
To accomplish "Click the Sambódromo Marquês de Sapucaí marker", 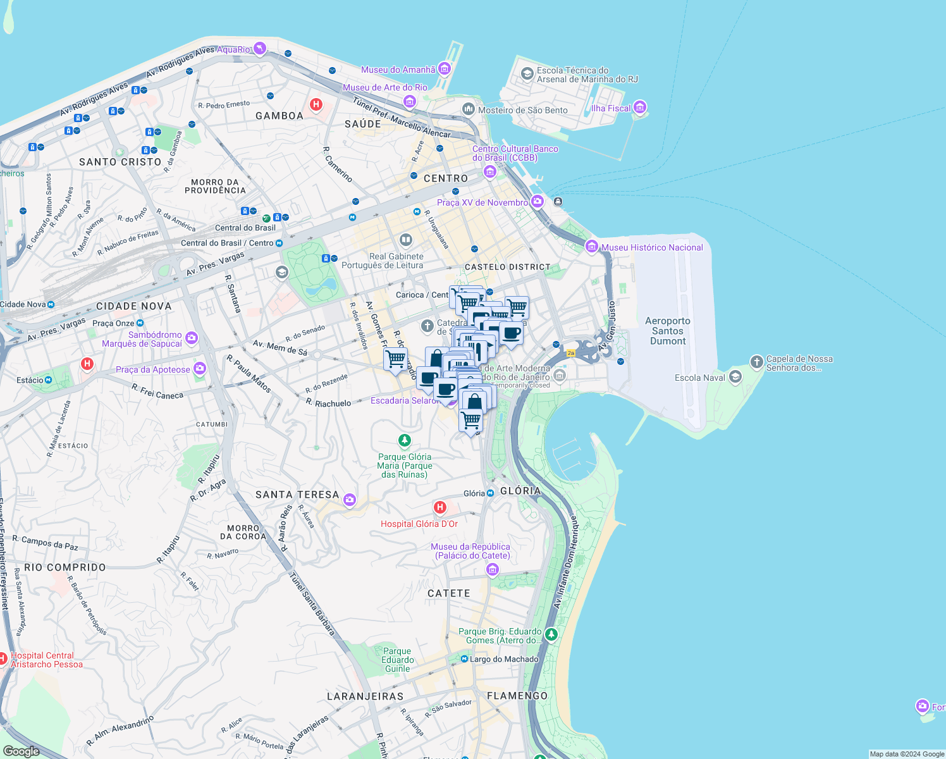I will [x=191, y=338].
